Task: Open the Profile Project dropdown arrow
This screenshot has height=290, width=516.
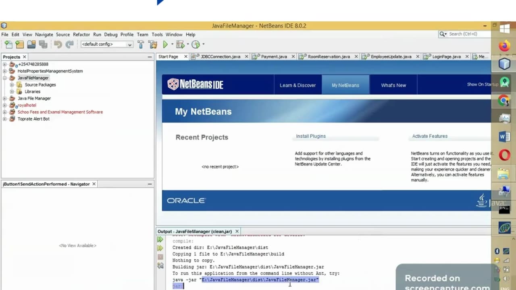Action: pyautogui.click(x=203, y=44)
